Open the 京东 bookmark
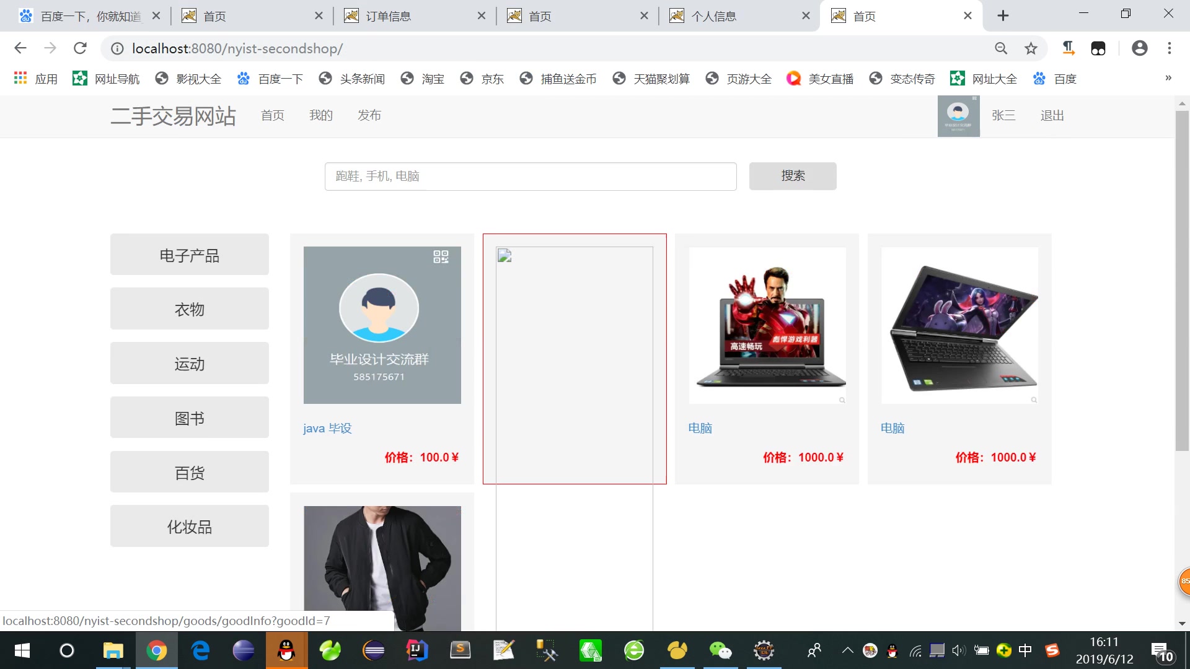 (x=482, y=79)
